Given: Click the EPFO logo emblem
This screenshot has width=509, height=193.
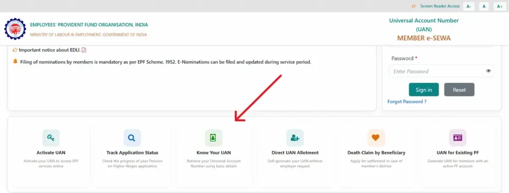Looking at the screenshot, I should click(x=15, y=29).
